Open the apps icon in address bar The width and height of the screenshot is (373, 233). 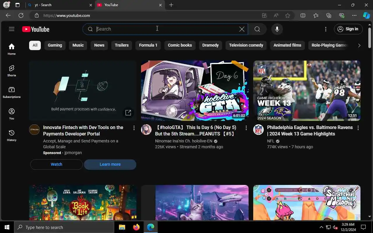coord(264,15)
